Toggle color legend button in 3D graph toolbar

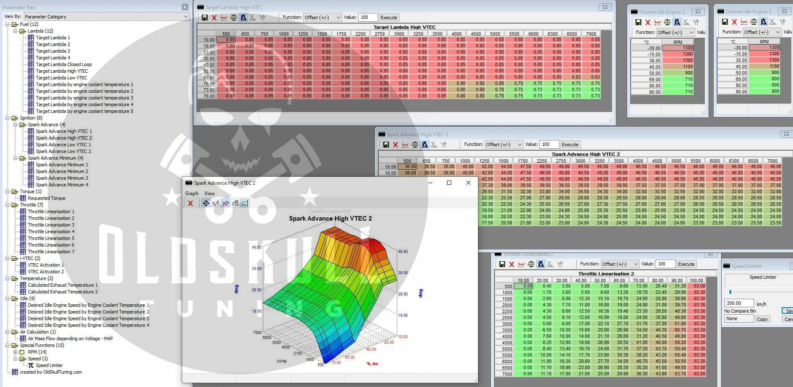(245, 203)
